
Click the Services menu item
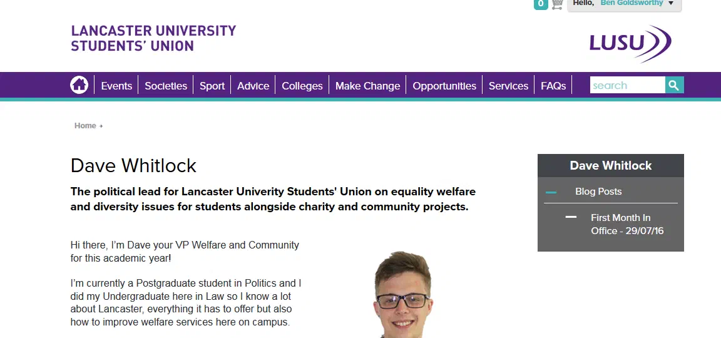(508, 86)
